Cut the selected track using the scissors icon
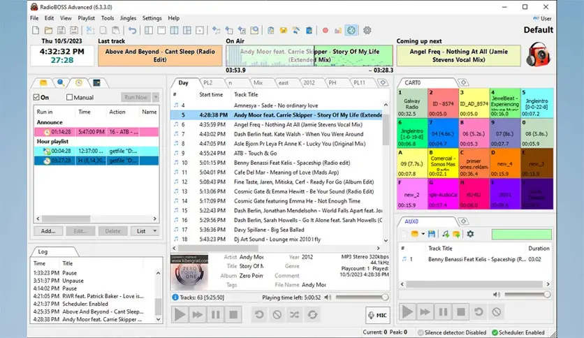 tap(90, 31)
